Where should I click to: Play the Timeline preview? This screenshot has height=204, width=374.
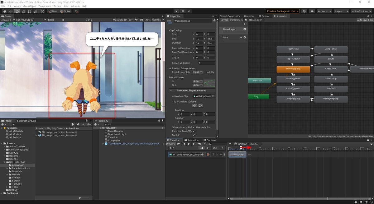189,144
